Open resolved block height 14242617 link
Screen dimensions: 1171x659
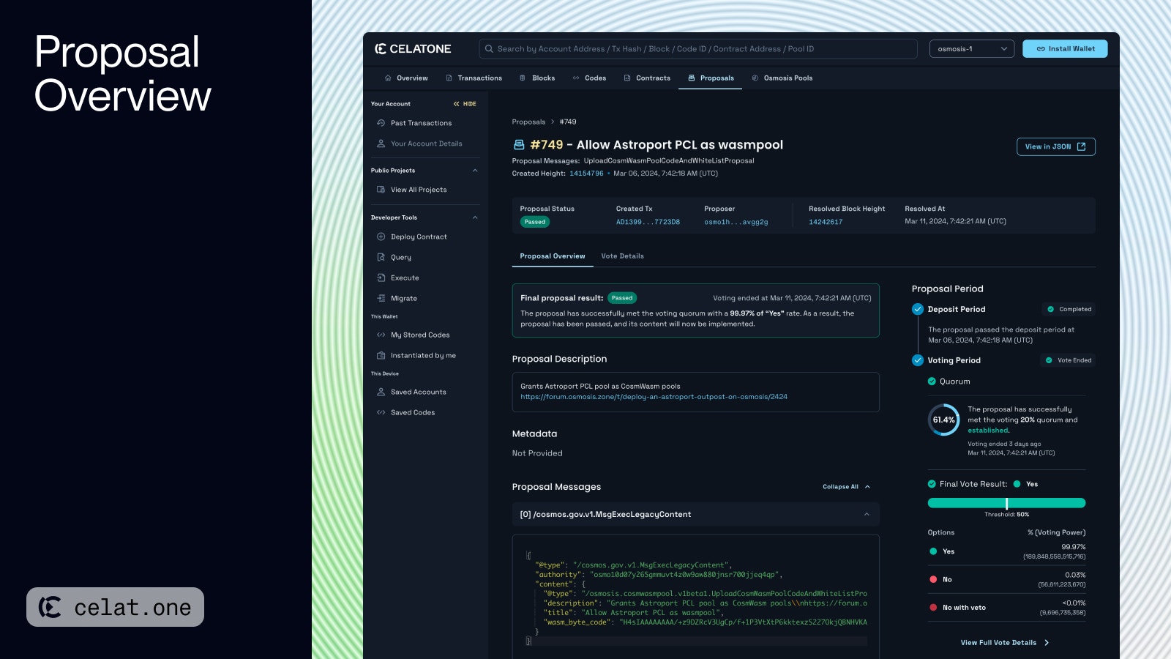[x=826, y=222]
